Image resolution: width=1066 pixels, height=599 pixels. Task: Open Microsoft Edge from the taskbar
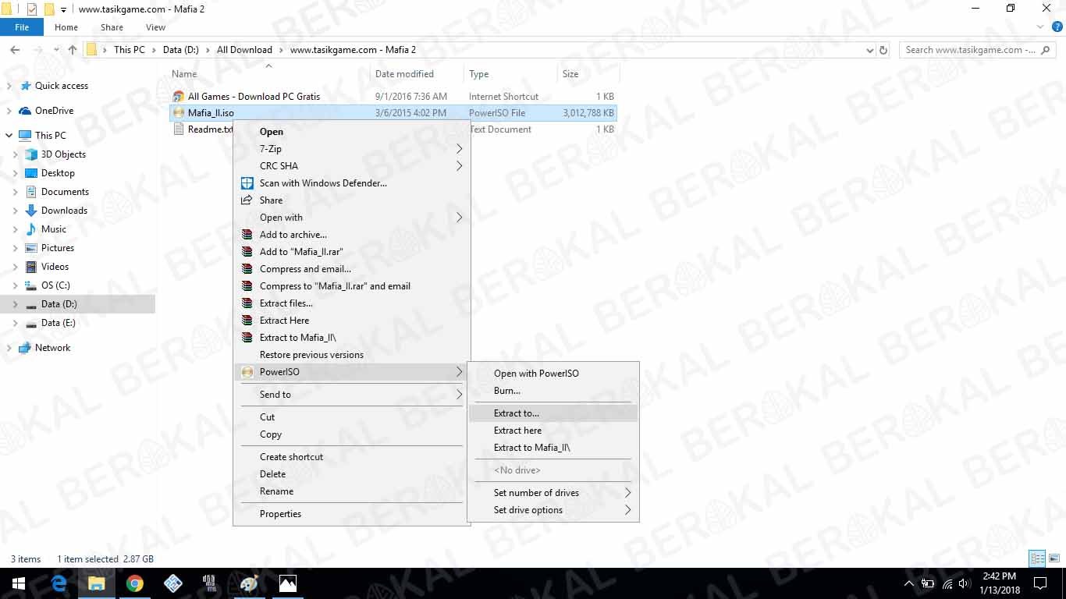(59, 583)
